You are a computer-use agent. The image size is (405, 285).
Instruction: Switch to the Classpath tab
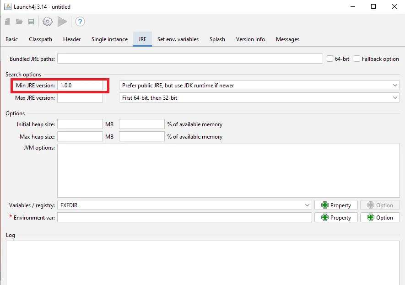click(41, 39)
